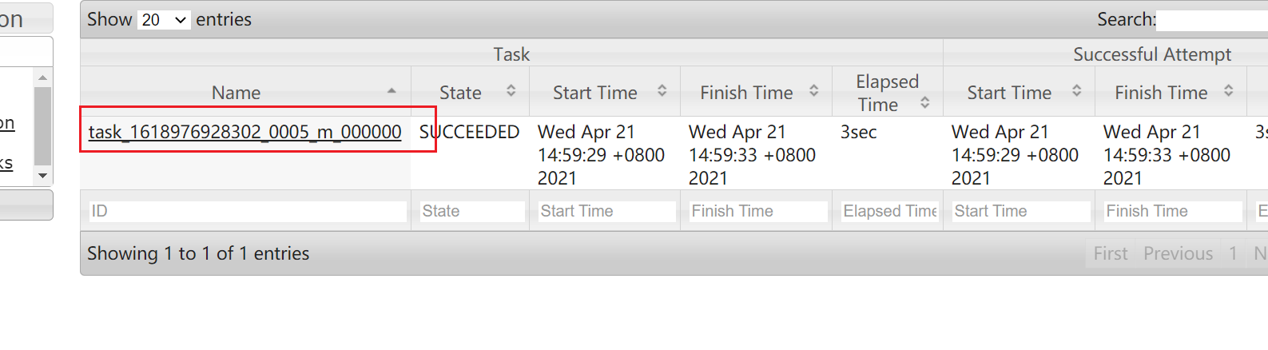Focus the Search box
Screen dimensions: 1268x350
[x=1212, y=20]
